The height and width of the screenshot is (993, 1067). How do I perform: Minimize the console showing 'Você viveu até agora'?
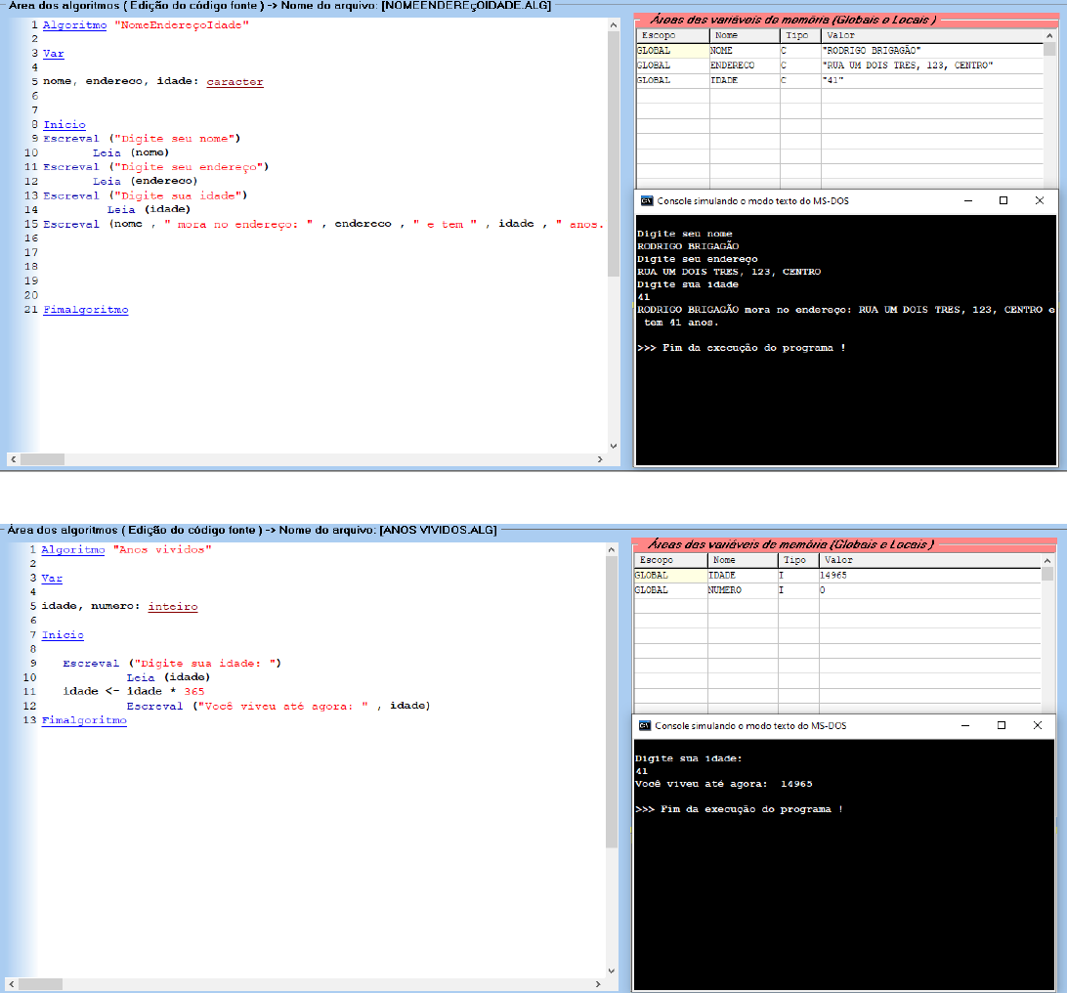(963, 725)
